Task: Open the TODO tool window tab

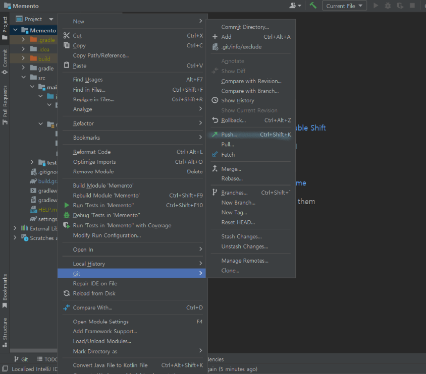Action: [x=47, y=359]
